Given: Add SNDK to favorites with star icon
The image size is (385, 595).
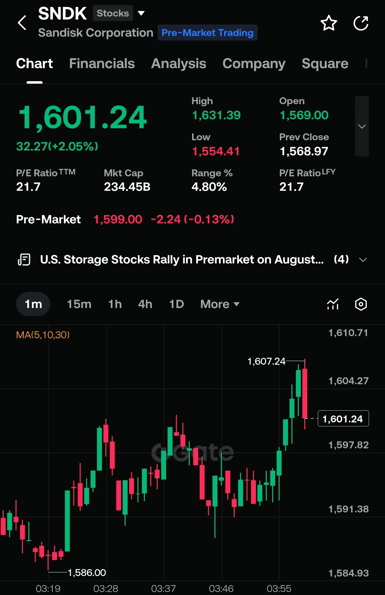Looking at the screenshot, I should [329, 23].
